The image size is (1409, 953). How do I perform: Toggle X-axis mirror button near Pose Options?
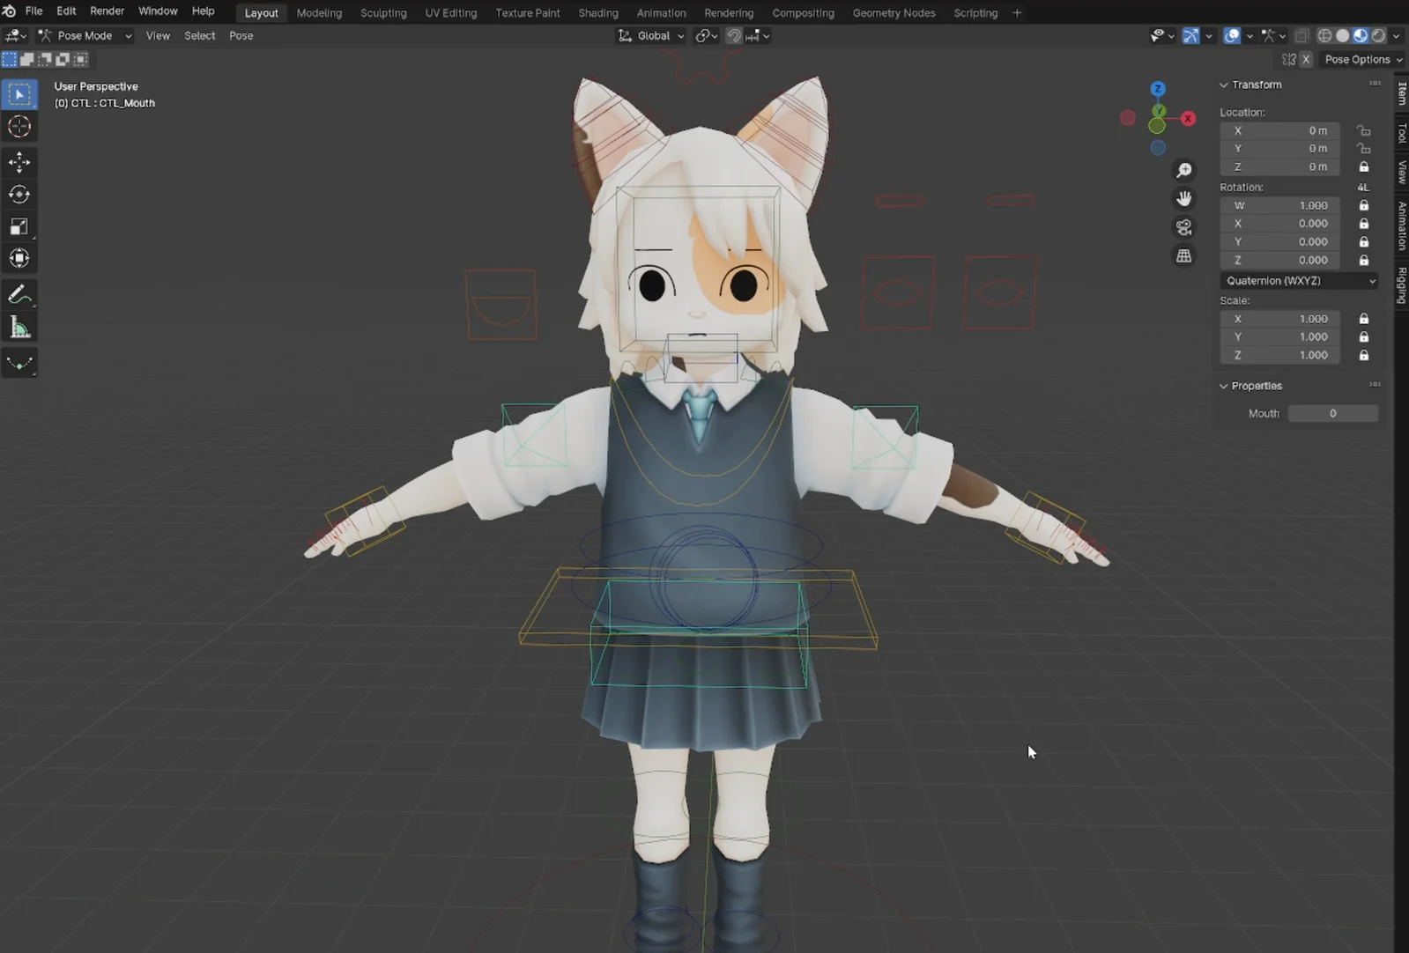coord(1306,59)
